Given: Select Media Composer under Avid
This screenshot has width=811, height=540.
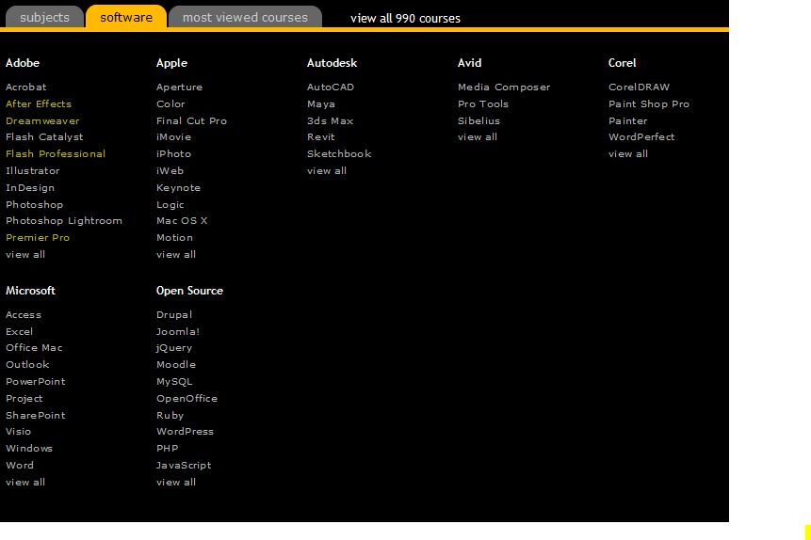Looking at the screenshot, I should [x=504, y=87].
